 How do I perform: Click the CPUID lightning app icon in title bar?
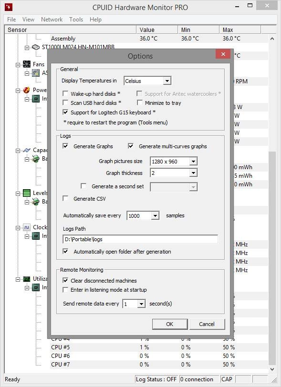click(x=9, y=7)
